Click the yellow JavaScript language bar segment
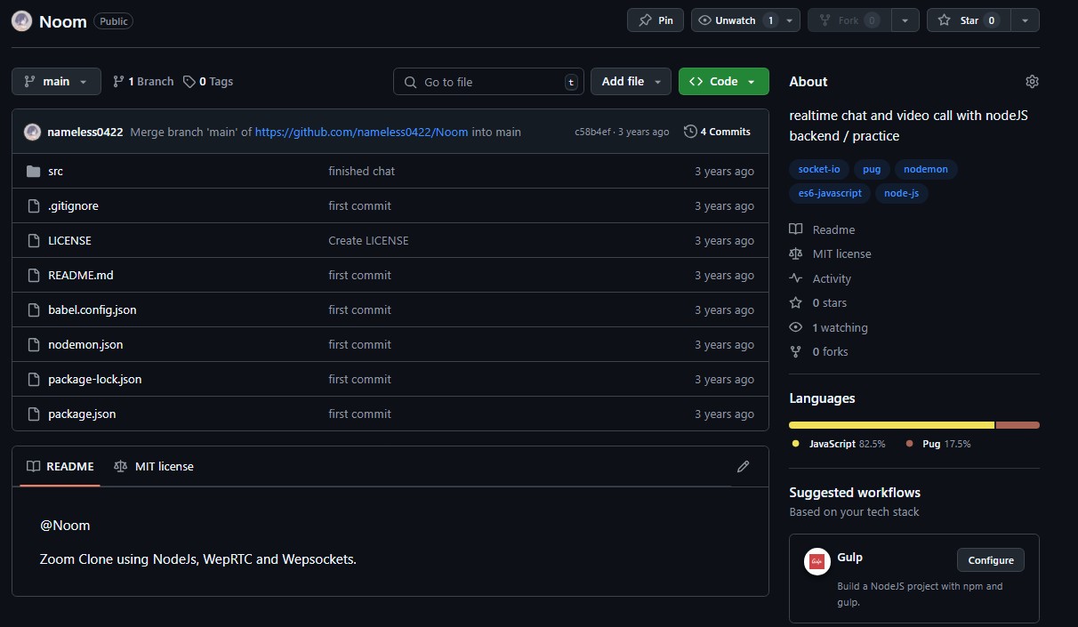Image resolution: width=1078 pixels, height=627 pixels. (891, 425)
